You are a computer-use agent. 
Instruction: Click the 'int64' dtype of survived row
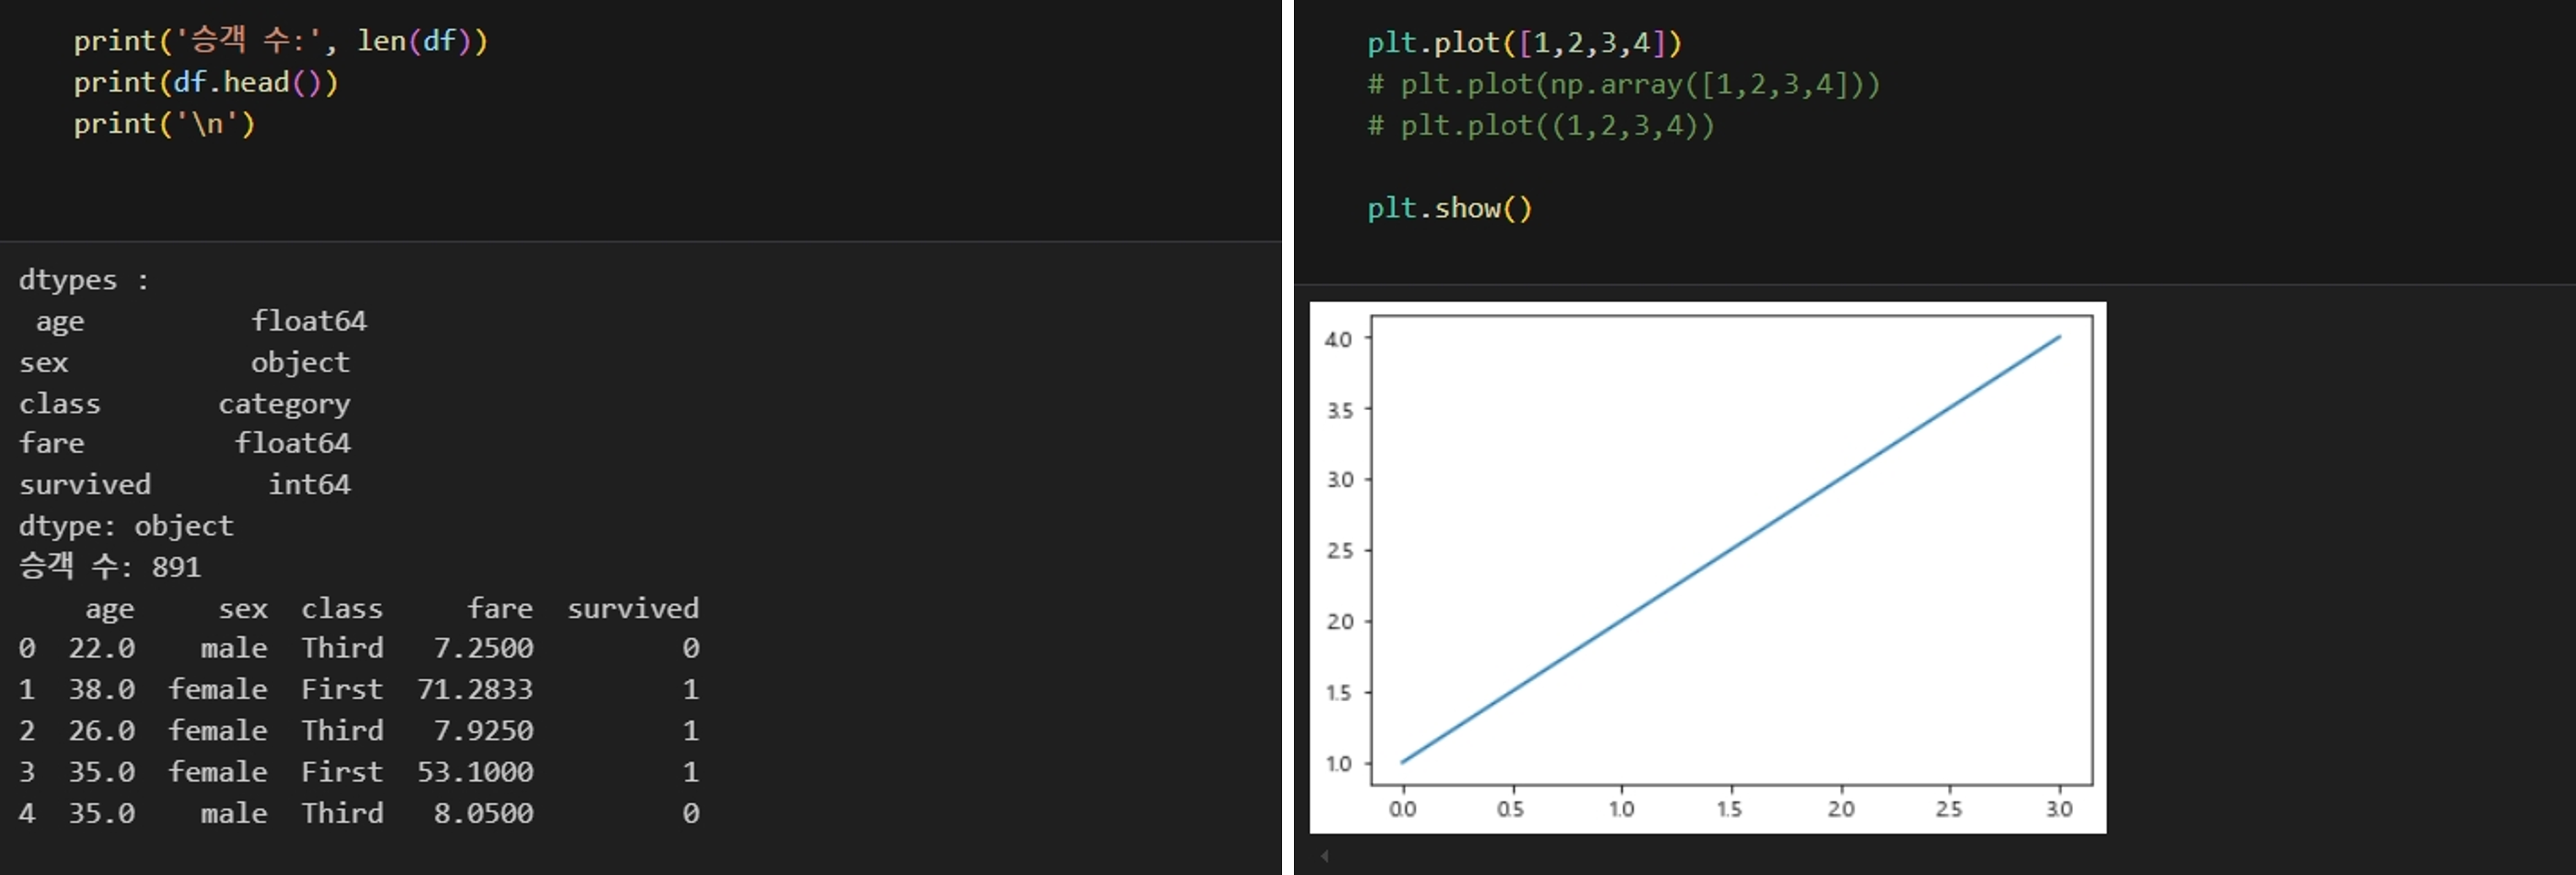309,485
